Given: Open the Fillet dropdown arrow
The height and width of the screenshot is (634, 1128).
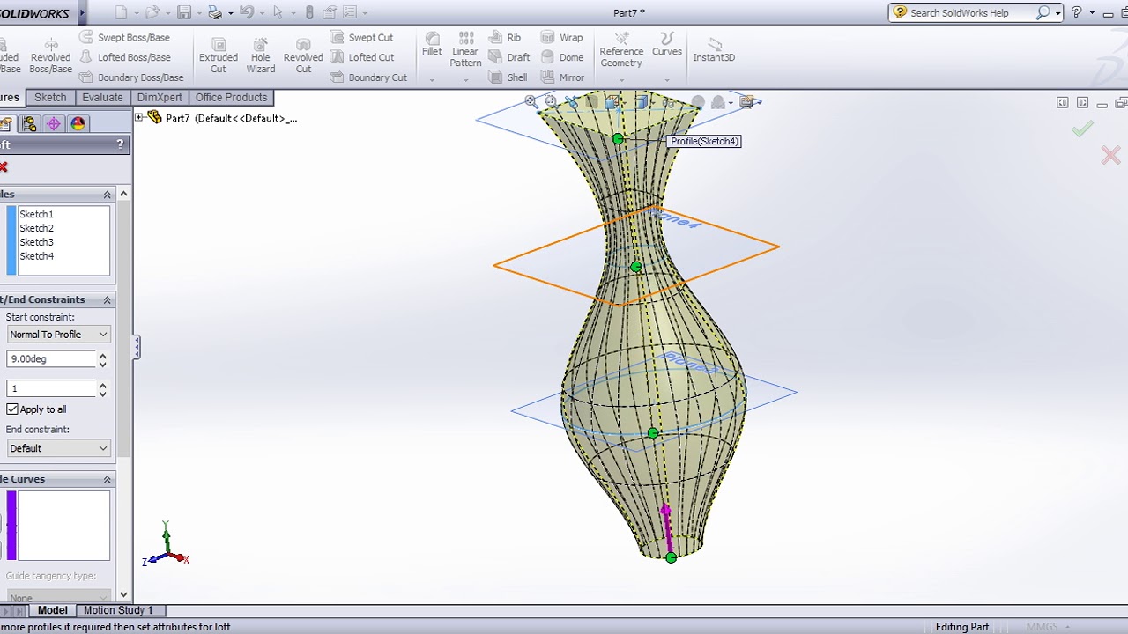Looking at the screenshot, I should pos(432,79).
